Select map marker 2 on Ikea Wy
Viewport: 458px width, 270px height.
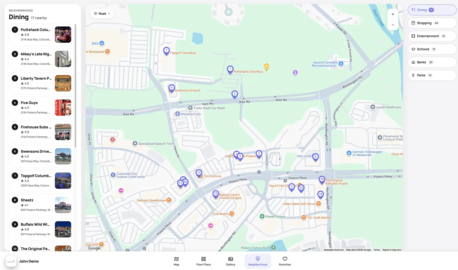click(x=235, y=94)
